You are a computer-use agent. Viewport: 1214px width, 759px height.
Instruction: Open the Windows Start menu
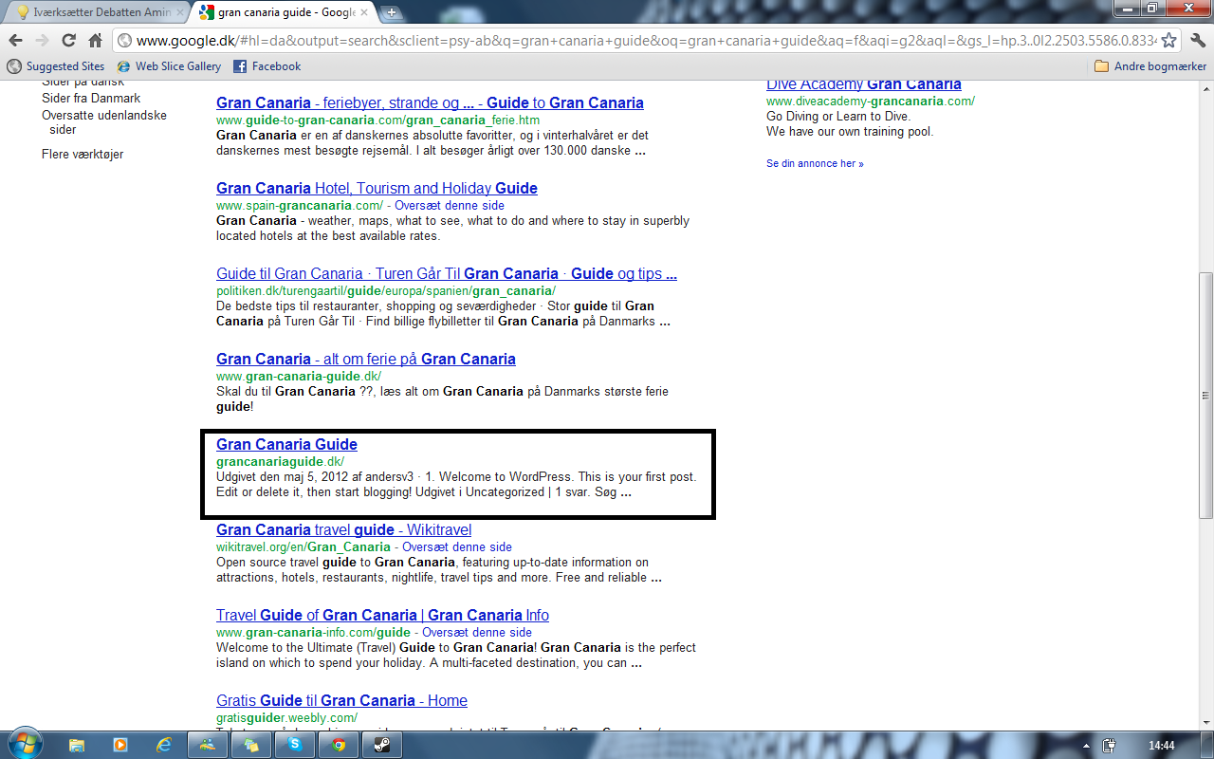[24, 744]
